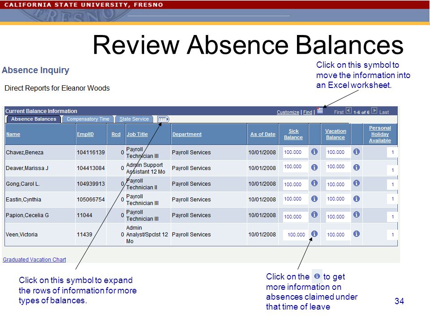The width and height of the screenshot is (430, 323).
Task: Click the vacation balance field for Deaver,Marissa J
Action: [x=338, y=167]
